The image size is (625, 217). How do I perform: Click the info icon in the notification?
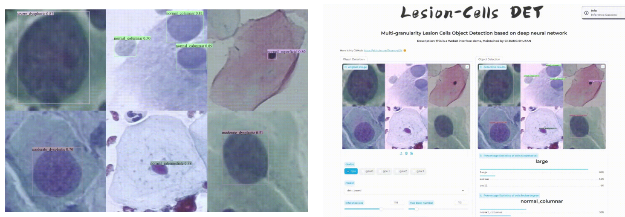[x=587, y=13]
